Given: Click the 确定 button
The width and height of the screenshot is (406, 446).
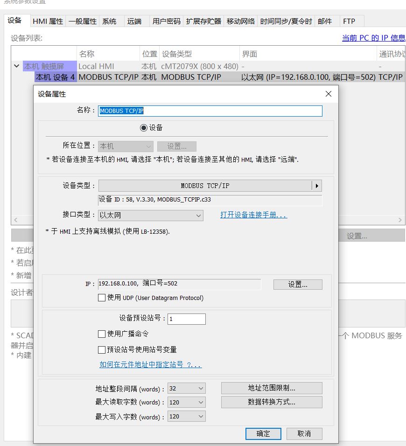Looking at the screenshot, I should coord(263,433).
